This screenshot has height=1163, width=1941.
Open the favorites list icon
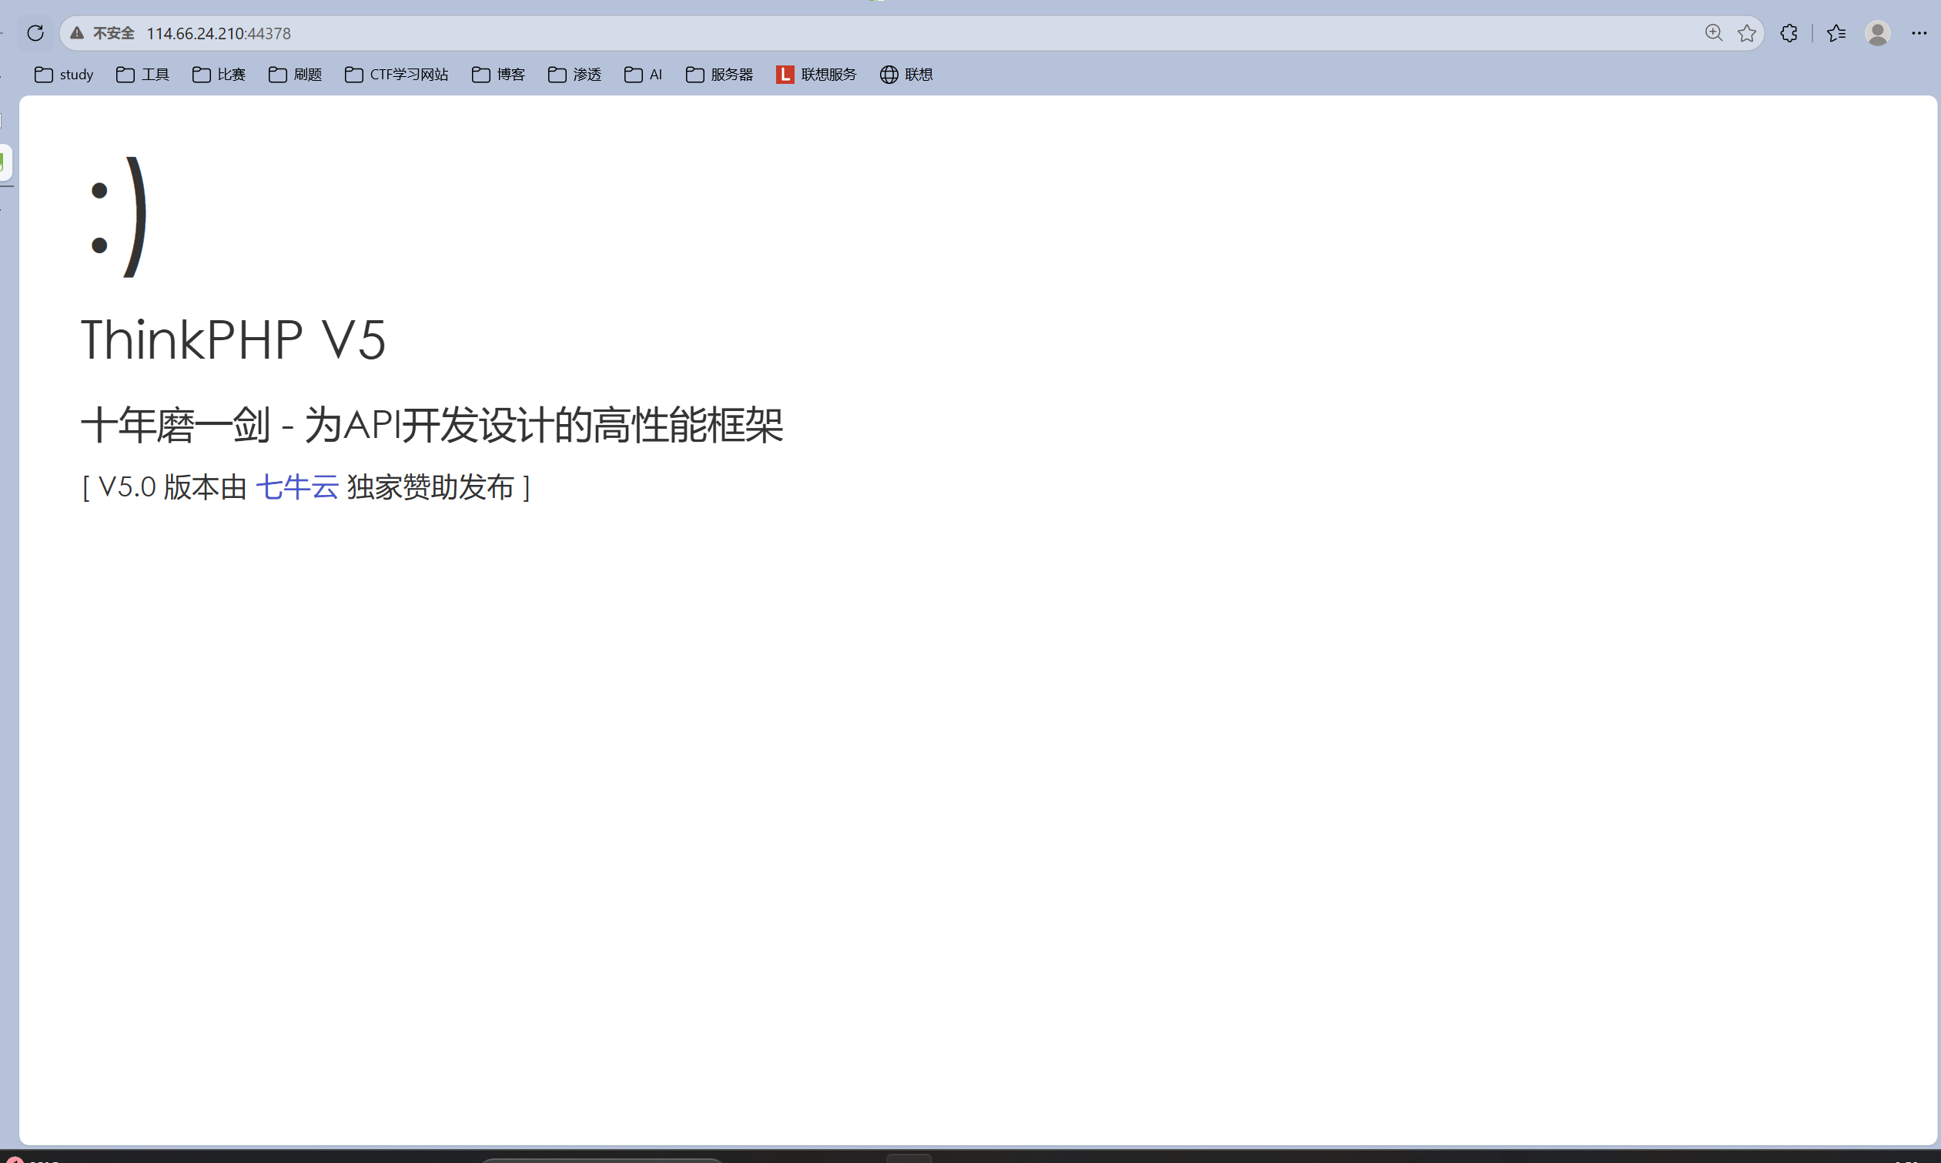(x=1836, y=33)
